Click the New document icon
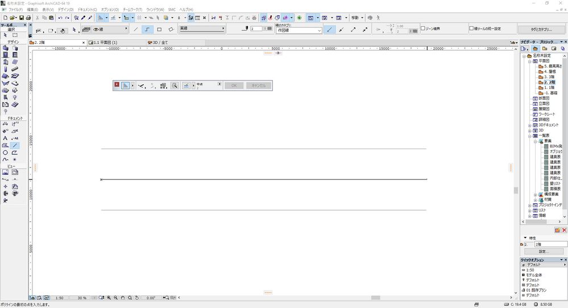 tap(6, 18)
